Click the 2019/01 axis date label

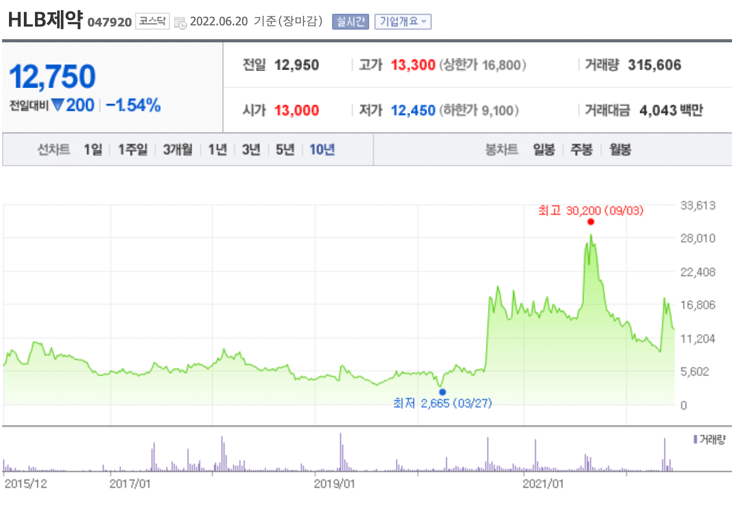334,484
